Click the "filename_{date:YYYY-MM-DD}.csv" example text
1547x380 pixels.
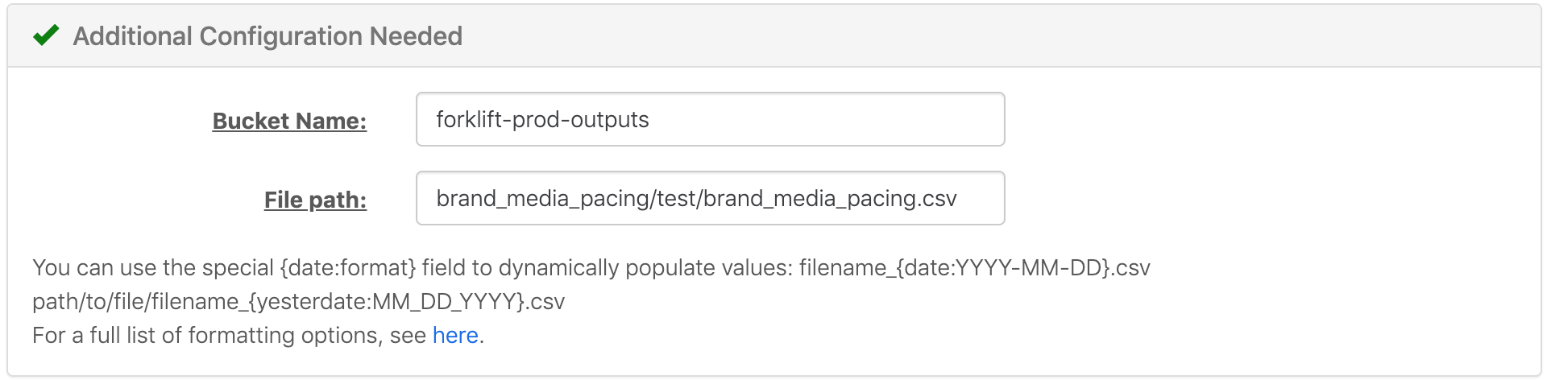click(974, 267)
